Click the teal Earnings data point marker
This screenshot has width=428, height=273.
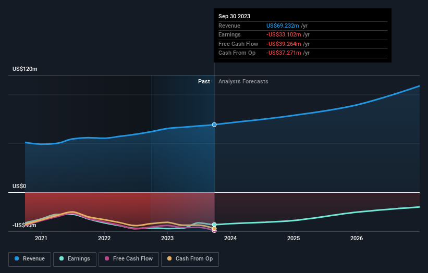tap(214, 225)
